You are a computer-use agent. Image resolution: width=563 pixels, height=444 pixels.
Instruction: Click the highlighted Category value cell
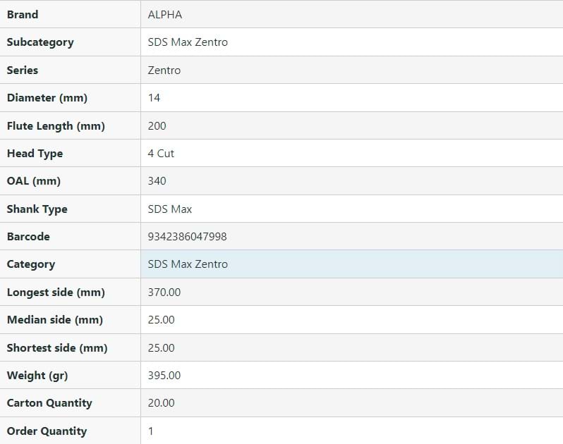(x=351, y=264)
